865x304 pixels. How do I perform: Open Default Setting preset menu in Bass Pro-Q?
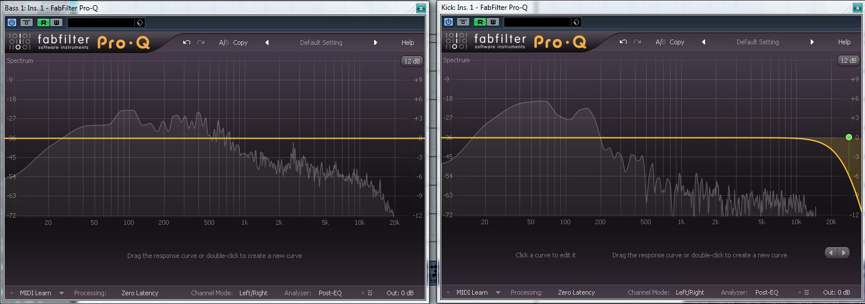(321, 43)
